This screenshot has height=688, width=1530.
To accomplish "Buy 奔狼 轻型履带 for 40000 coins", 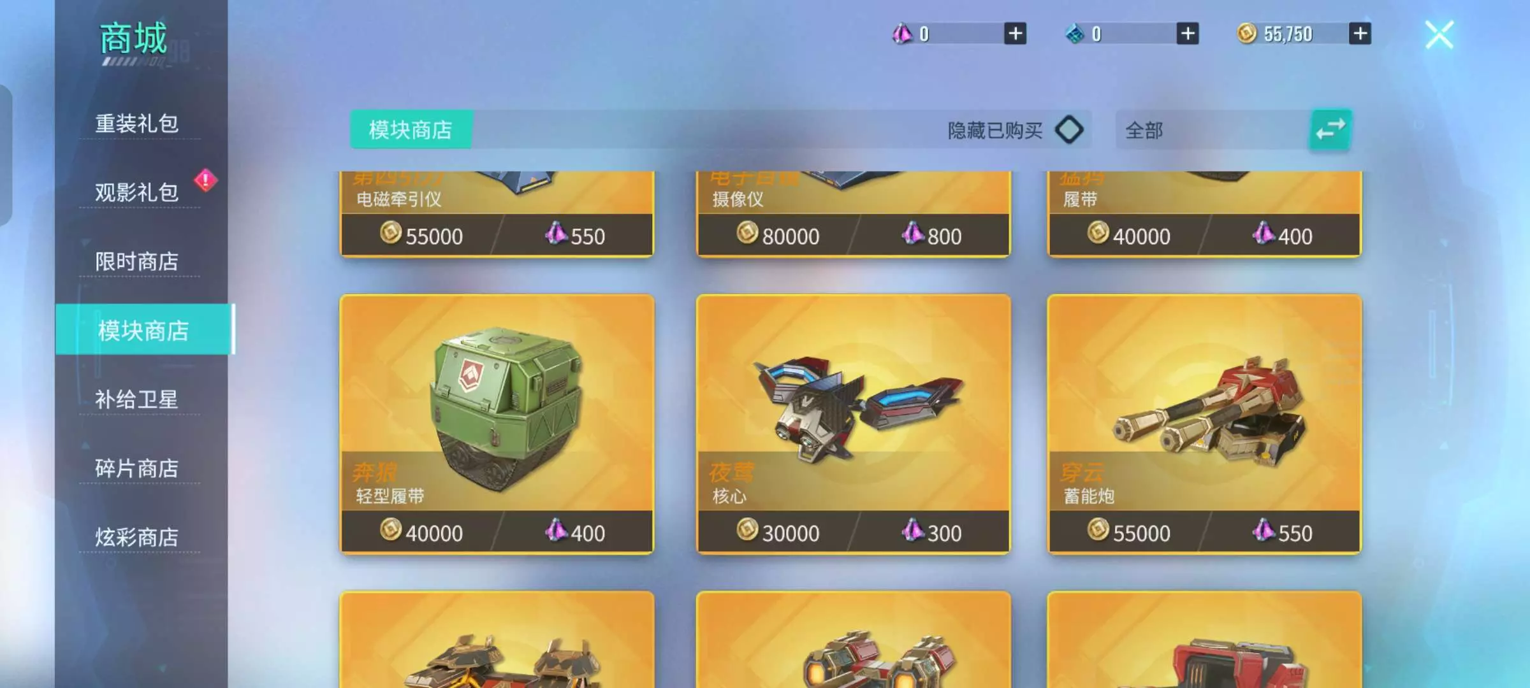I will pos(421,532).
